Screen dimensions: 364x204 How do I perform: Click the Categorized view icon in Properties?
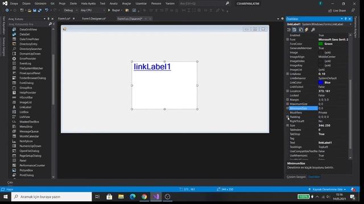(289, 29)
